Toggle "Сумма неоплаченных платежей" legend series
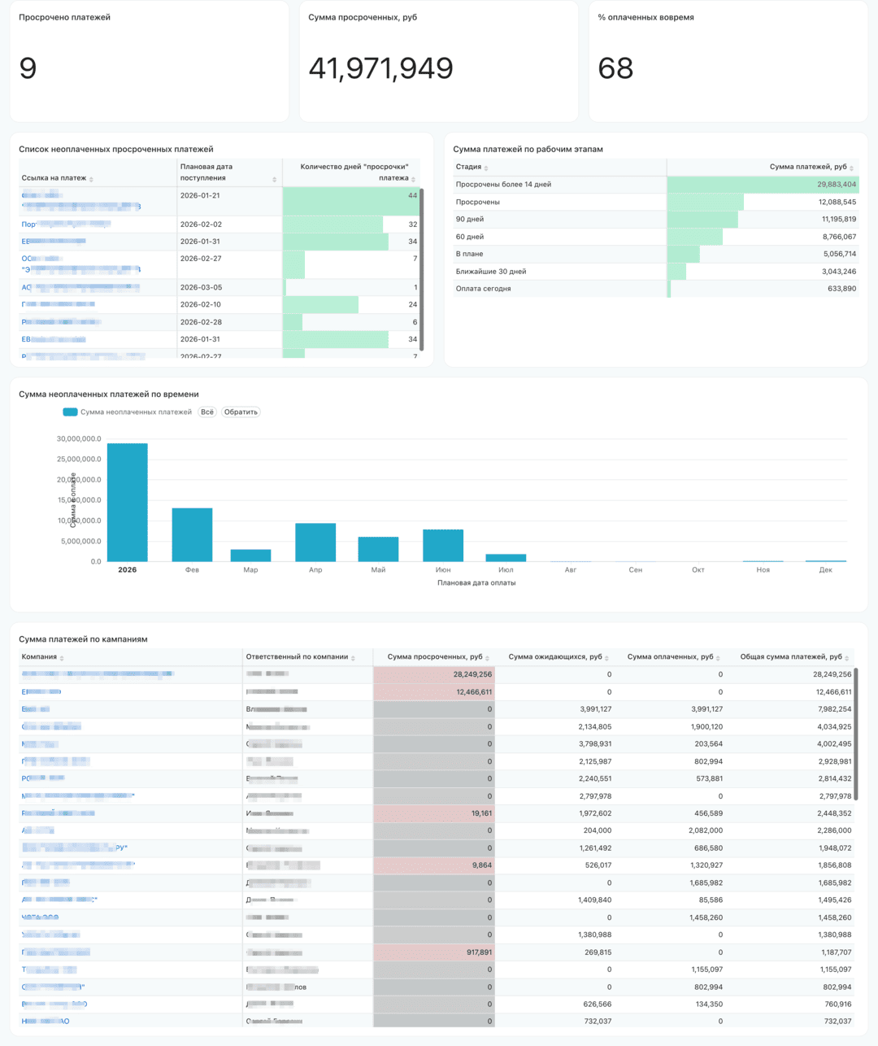The width and height of the screenshot is (878, 1046). coord(135,412)
